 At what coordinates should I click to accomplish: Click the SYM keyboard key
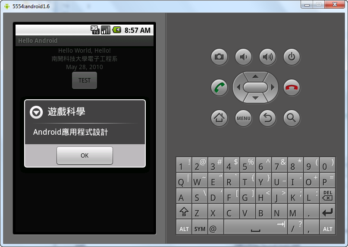[200, 227]
